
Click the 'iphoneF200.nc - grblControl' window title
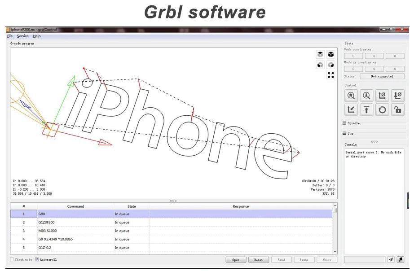click(x=34, y=30)
